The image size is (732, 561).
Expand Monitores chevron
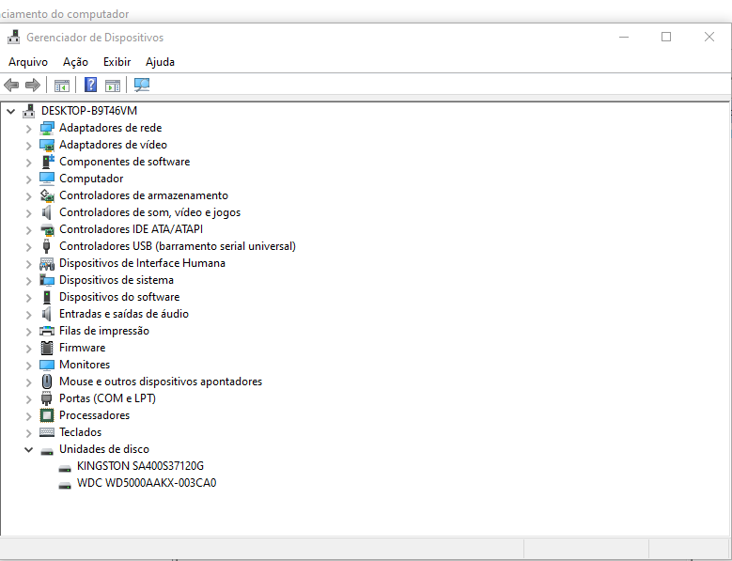(x=28, y=365)
